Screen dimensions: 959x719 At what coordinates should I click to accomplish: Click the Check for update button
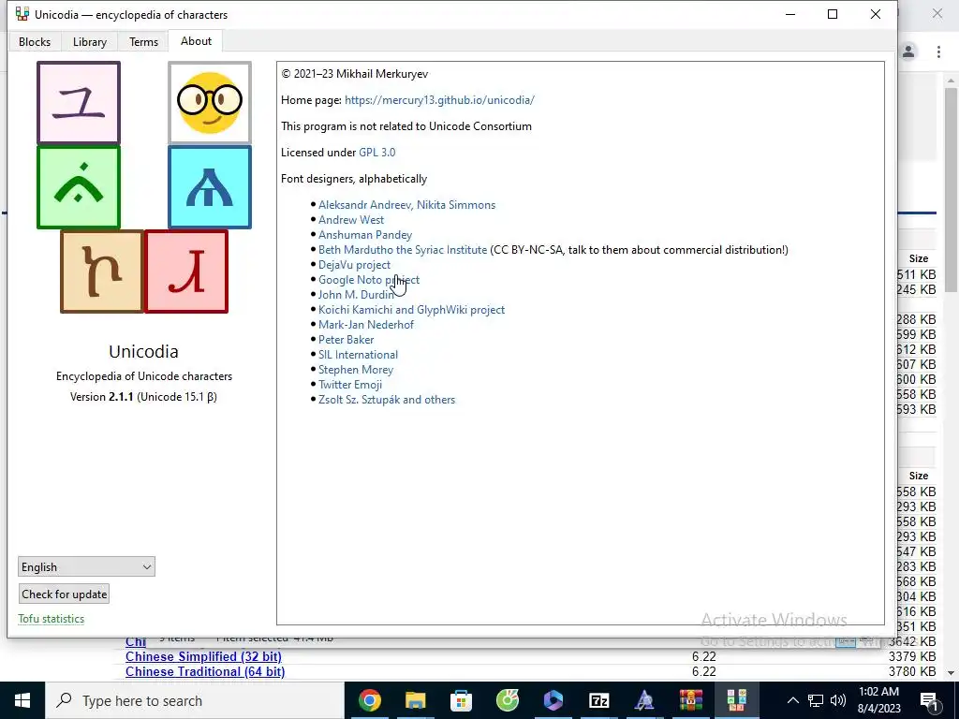[65, 594]
